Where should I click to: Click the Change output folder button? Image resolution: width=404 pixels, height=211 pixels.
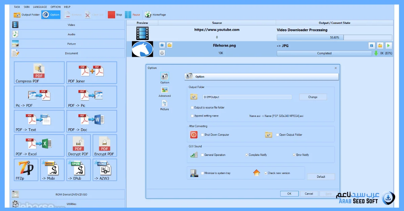(x=313, y=97)
